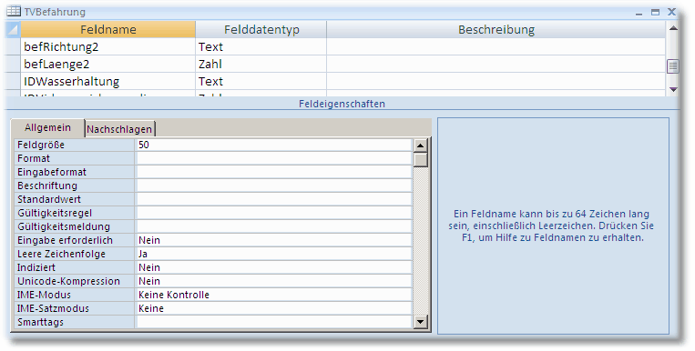
Task: Select the IDWasserhaltung field name cell
Action: pyautogui.click(x=108, y=81)
